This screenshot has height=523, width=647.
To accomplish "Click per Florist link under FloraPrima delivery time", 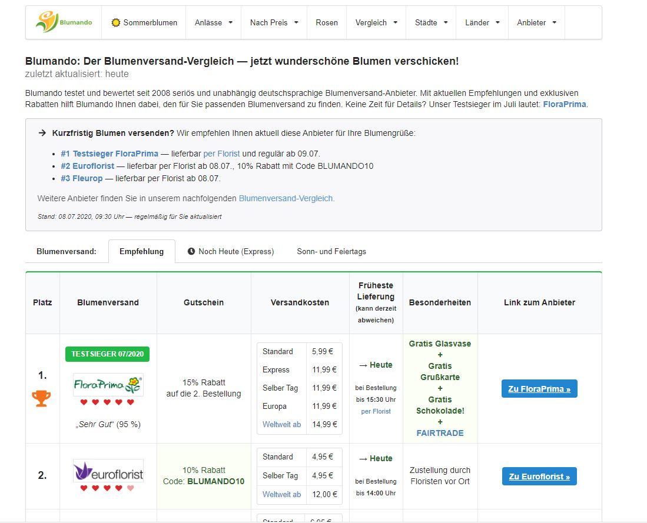I will pyautogui.click(x=376, y=411).
